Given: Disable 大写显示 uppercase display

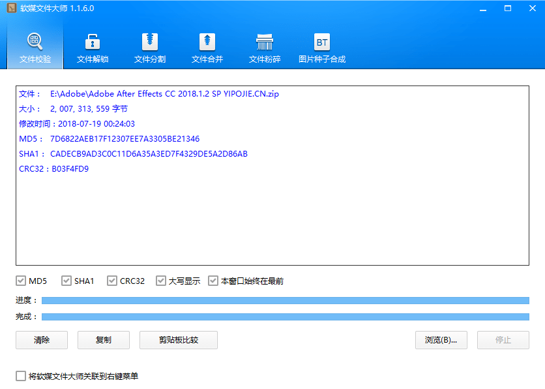Looking at the screenshot, I should click(161, 281).
